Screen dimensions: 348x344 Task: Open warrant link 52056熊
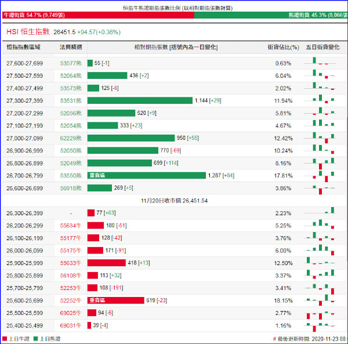pyautogui.click(x=71, y=113)
